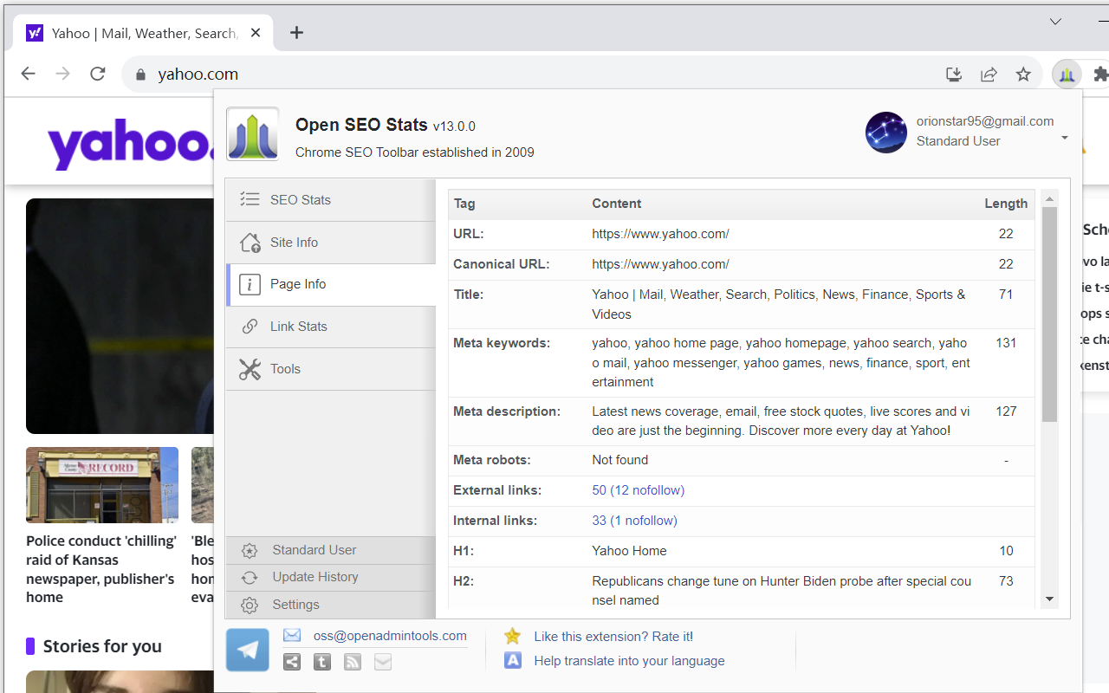Viewport: 1109px width, 693px height.
Task: Open the external links count link
Action: point(638,489)
